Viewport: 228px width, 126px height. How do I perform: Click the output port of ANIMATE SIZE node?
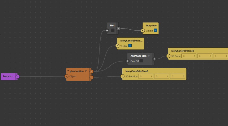154,59
